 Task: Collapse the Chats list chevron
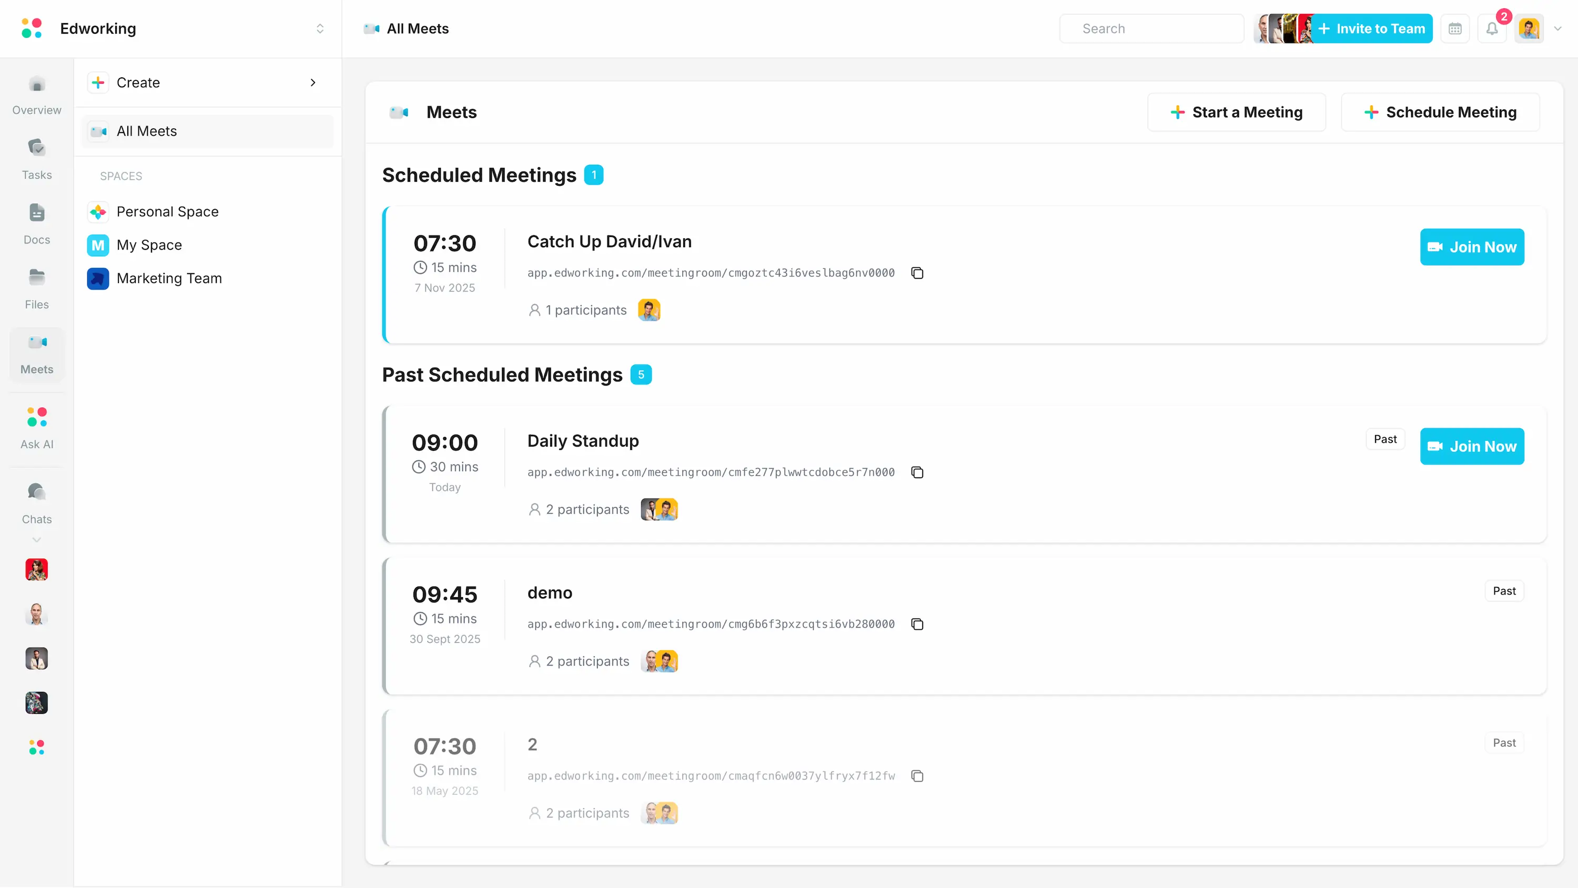coord(37,540)
